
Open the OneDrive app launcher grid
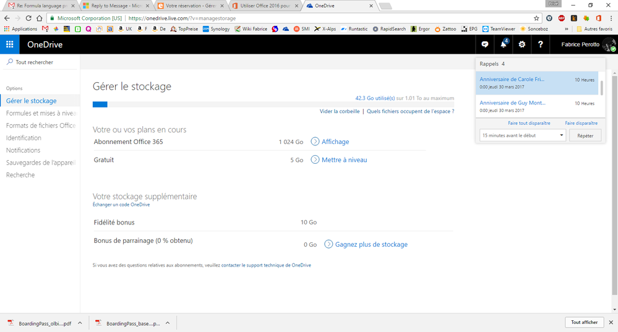click(x=9, y=45)
